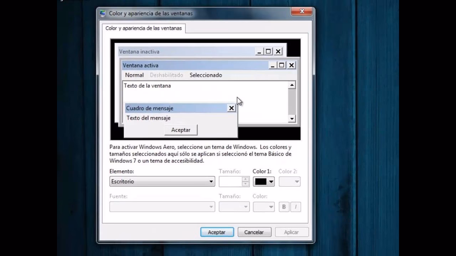Toggle the italic I font button
The height and width of the screenshot is (256, 456).
[x=296, y=207]
